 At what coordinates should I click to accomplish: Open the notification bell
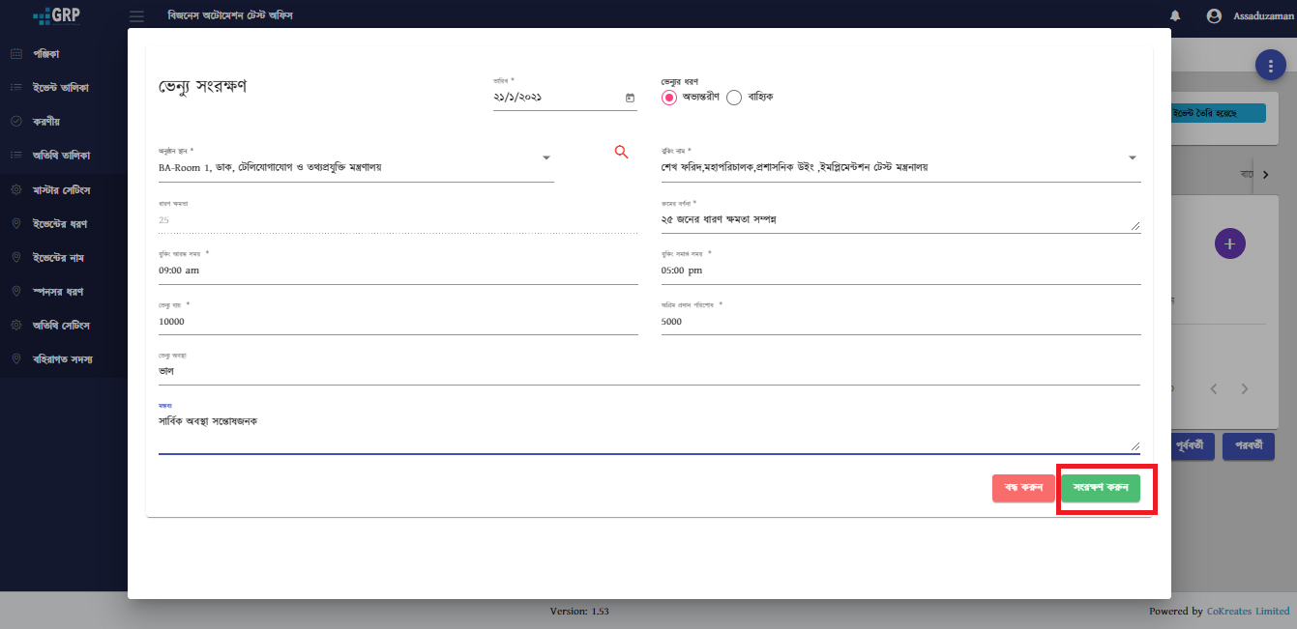[1175, 16]
